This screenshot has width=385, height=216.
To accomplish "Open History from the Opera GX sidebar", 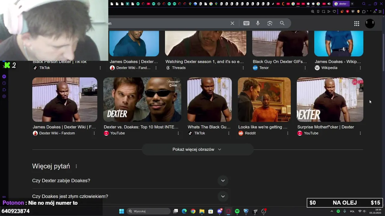I will point(4,83).
